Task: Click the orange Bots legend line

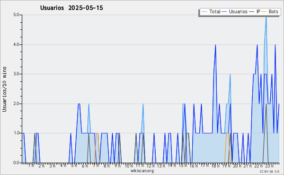Action: pos(264,12)
